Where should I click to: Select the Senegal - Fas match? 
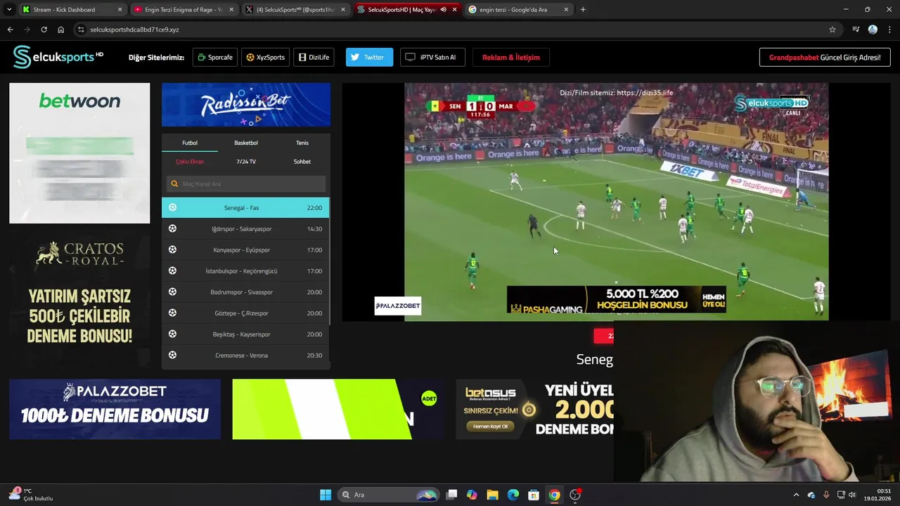[245, 207]
